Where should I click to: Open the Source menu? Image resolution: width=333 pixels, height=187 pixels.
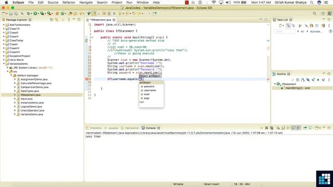pos(53,3)
